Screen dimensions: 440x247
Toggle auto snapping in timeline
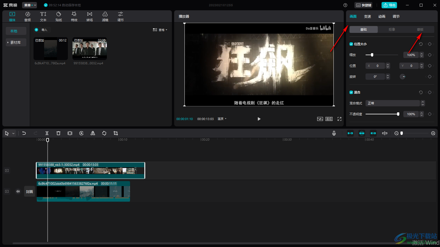(x=362, y=133)
